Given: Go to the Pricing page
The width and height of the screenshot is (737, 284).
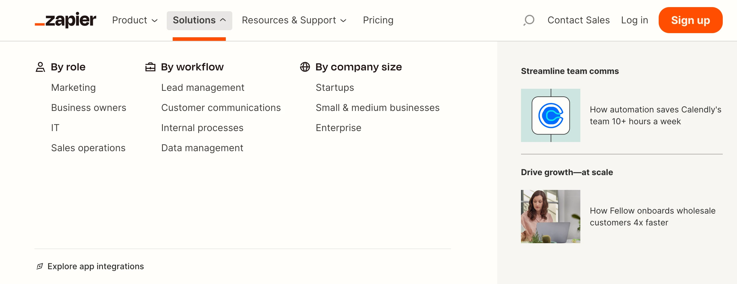Looking at the screenshot, I should point(378,20).
